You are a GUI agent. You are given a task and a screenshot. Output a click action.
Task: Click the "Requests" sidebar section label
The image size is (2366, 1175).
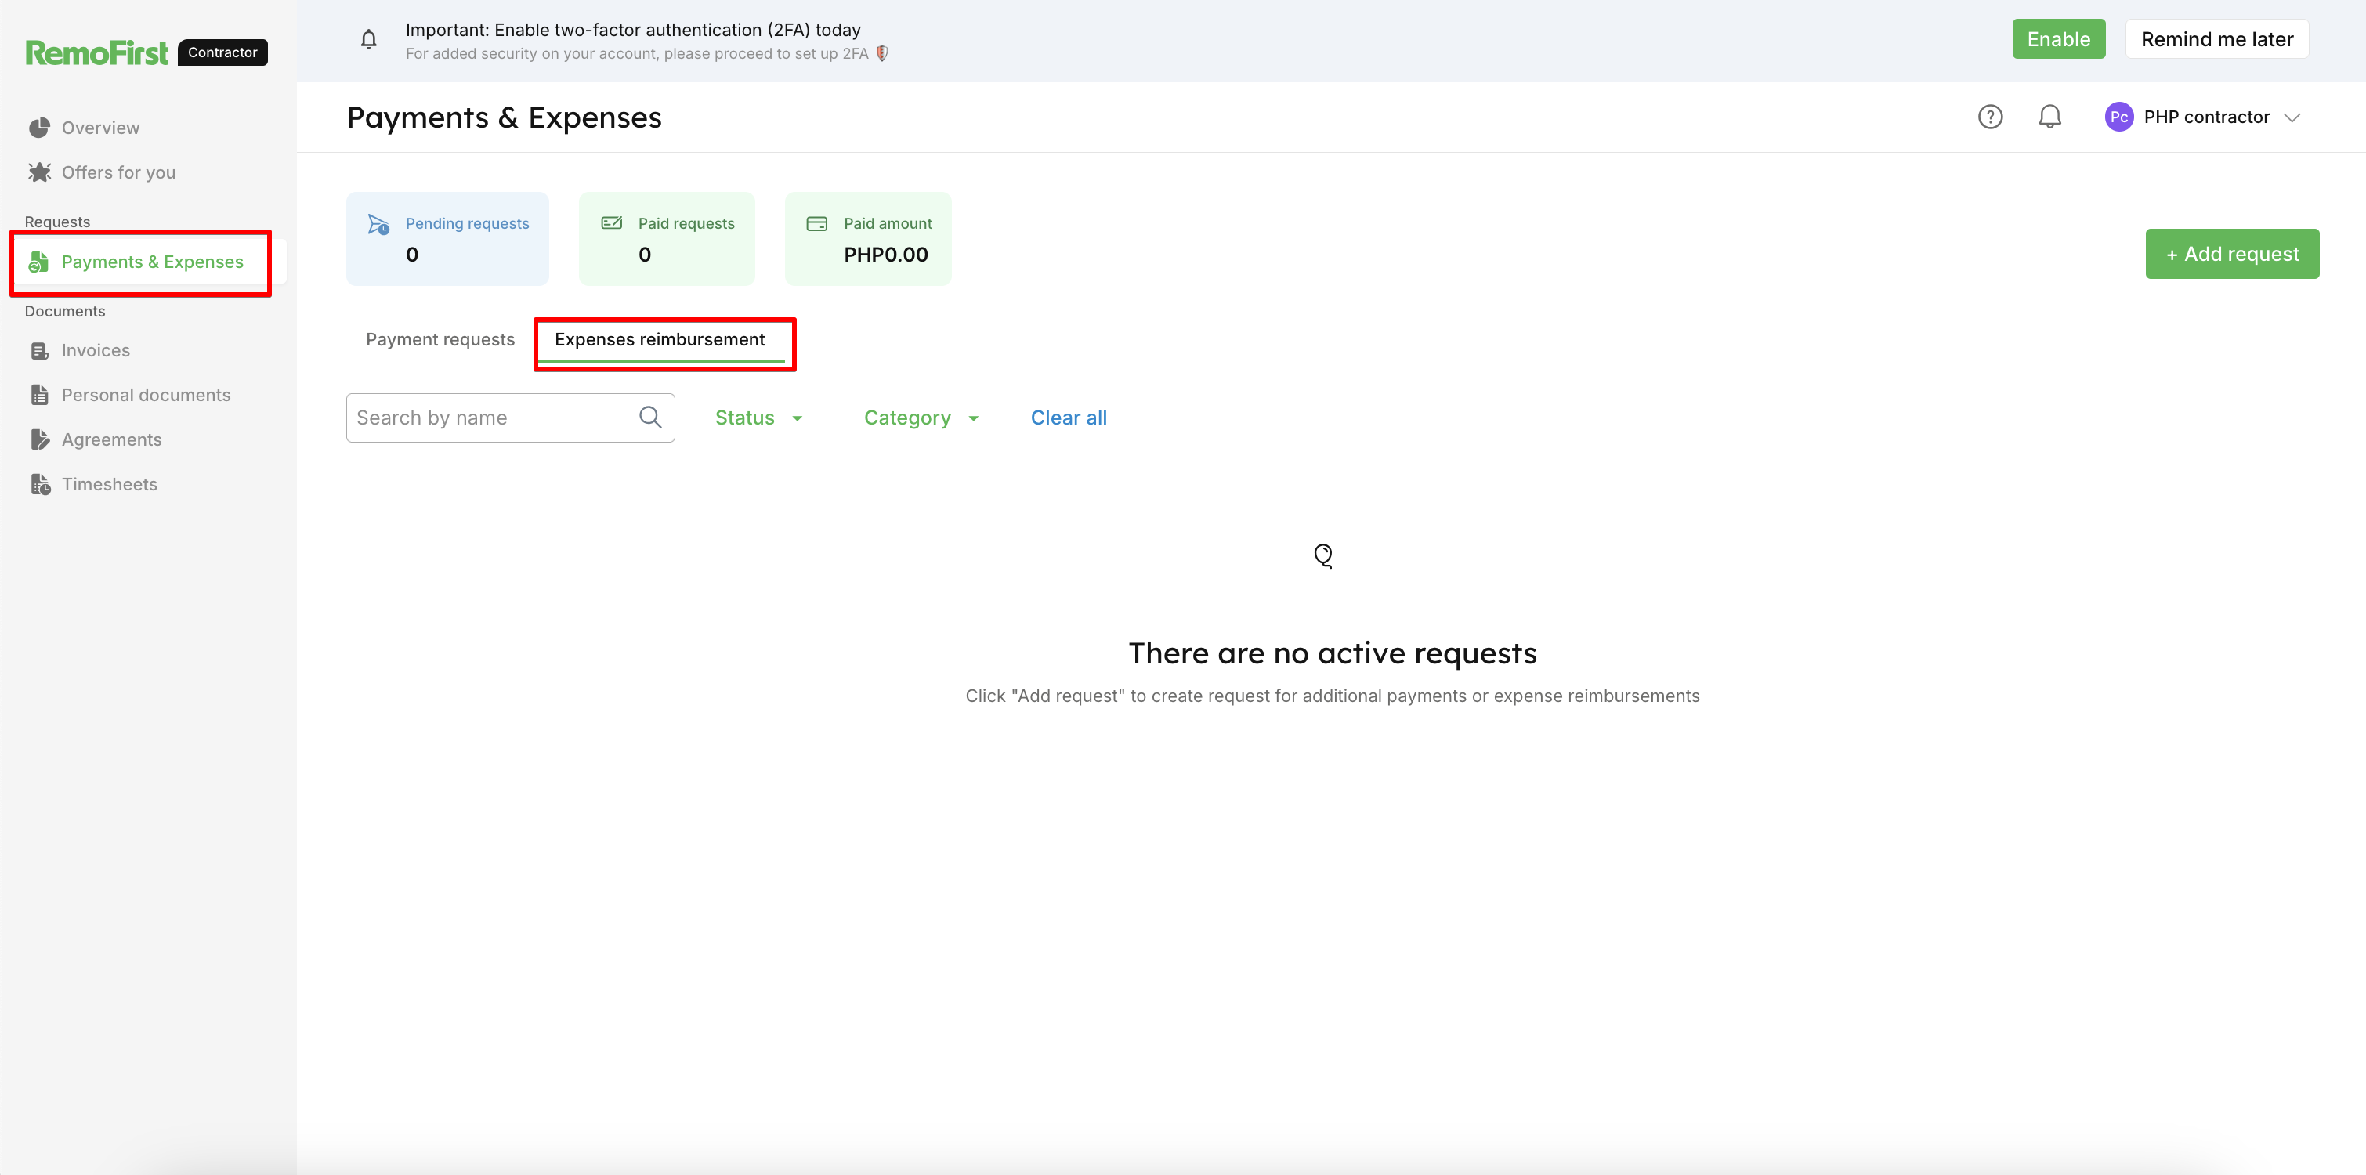57,222
